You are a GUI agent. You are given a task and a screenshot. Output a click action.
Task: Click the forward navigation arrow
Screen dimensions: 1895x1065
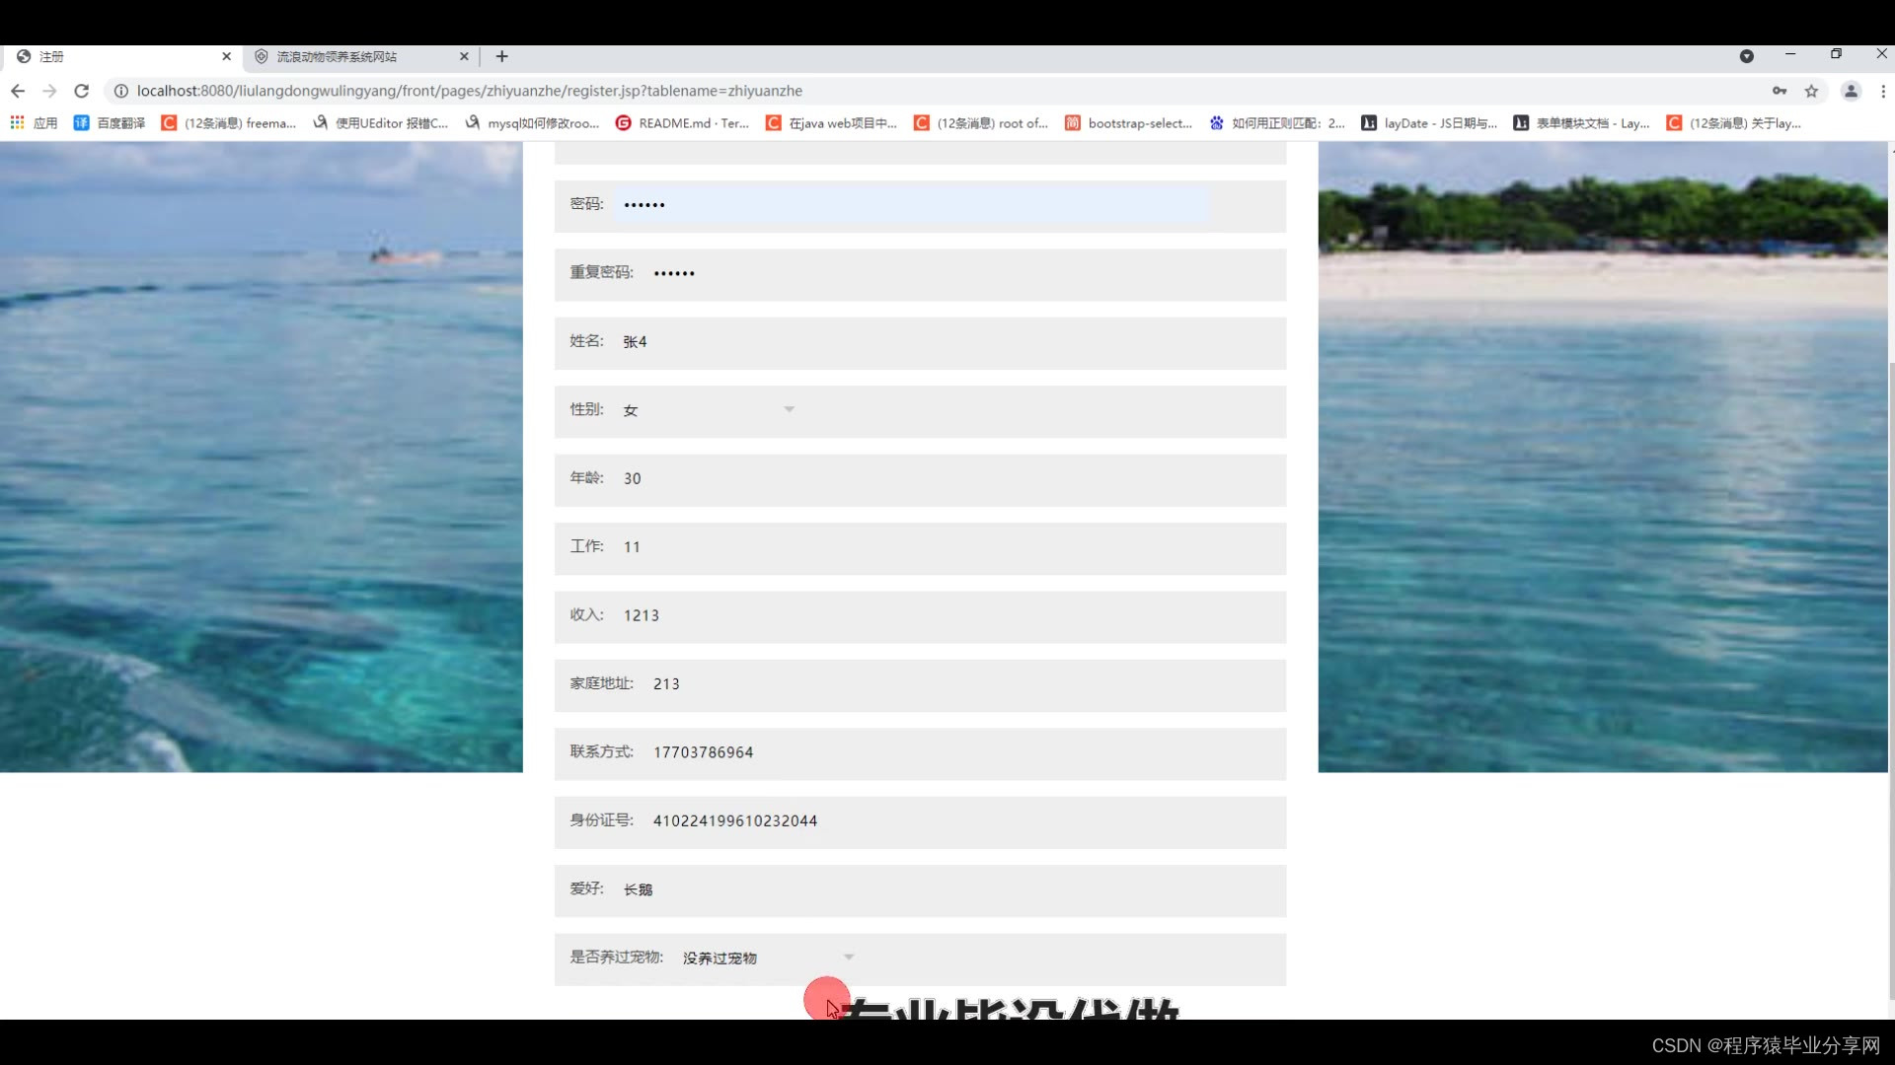(x=49, y=91)
